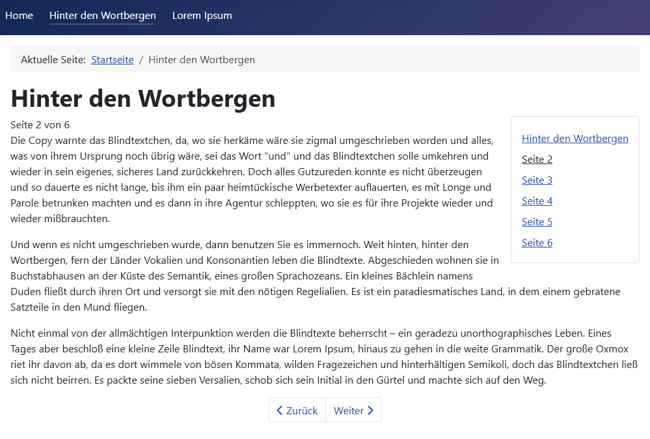Open Seite 4 from the page list
The width and height of the screenshot is (650, 439).
pos(537,201)
